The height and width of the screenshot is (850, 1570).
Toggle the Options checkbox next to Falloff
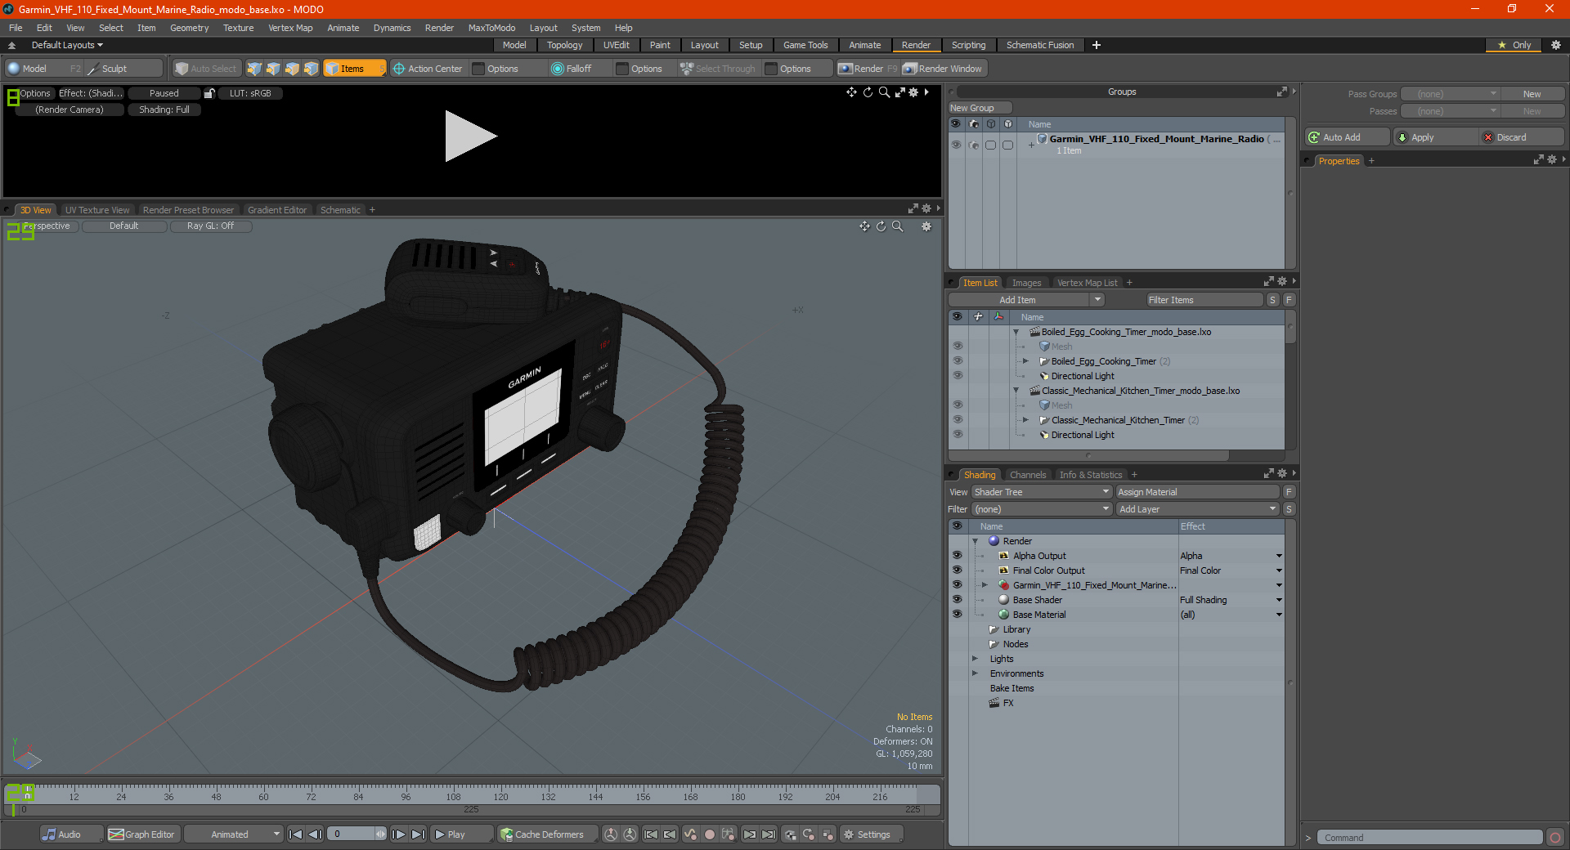tap(622, 69)
